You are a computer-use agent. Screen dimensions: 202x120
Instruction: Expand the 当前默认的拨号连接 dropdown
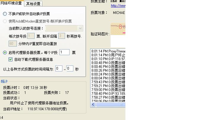pos(80,28)
